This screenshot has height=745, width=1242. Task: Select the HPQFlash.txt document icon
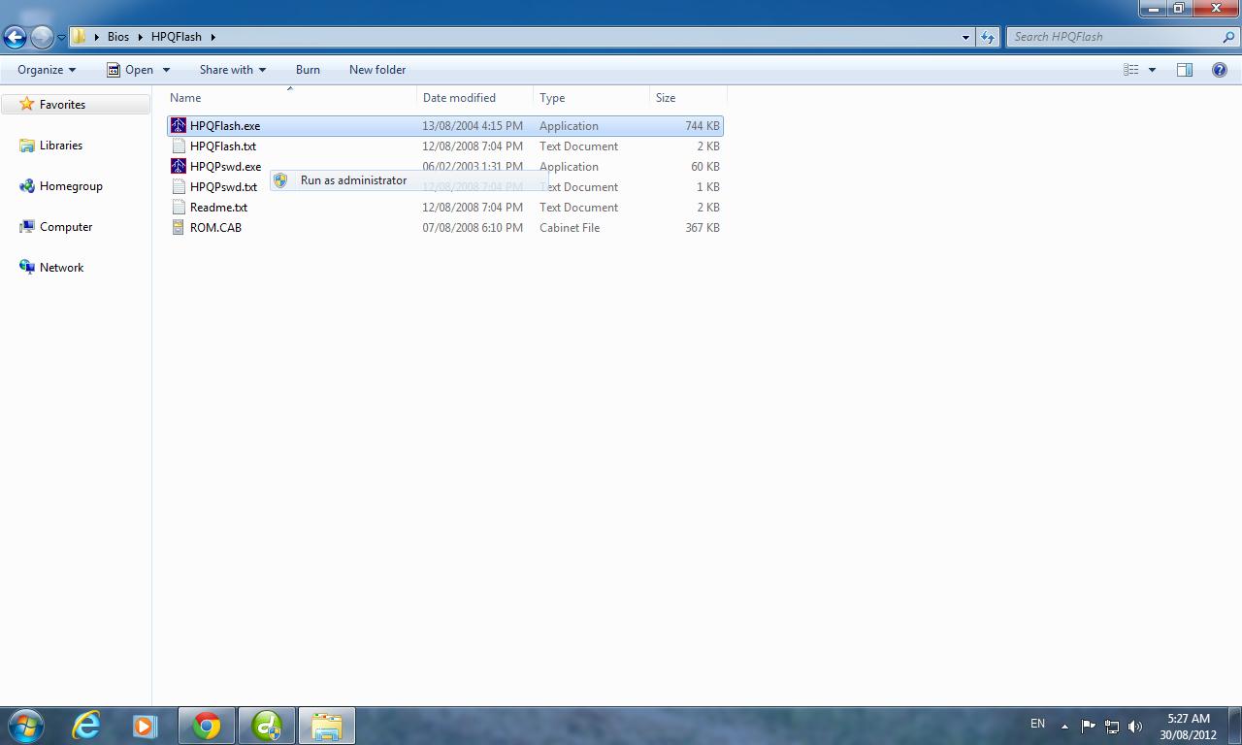tap(179, 146)
